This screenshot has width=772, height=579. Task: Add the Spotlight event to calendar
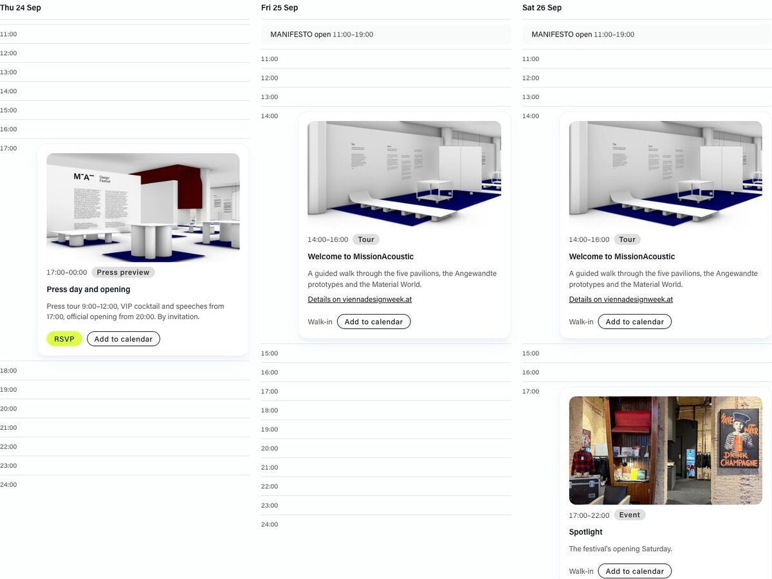tap(635, 571)
